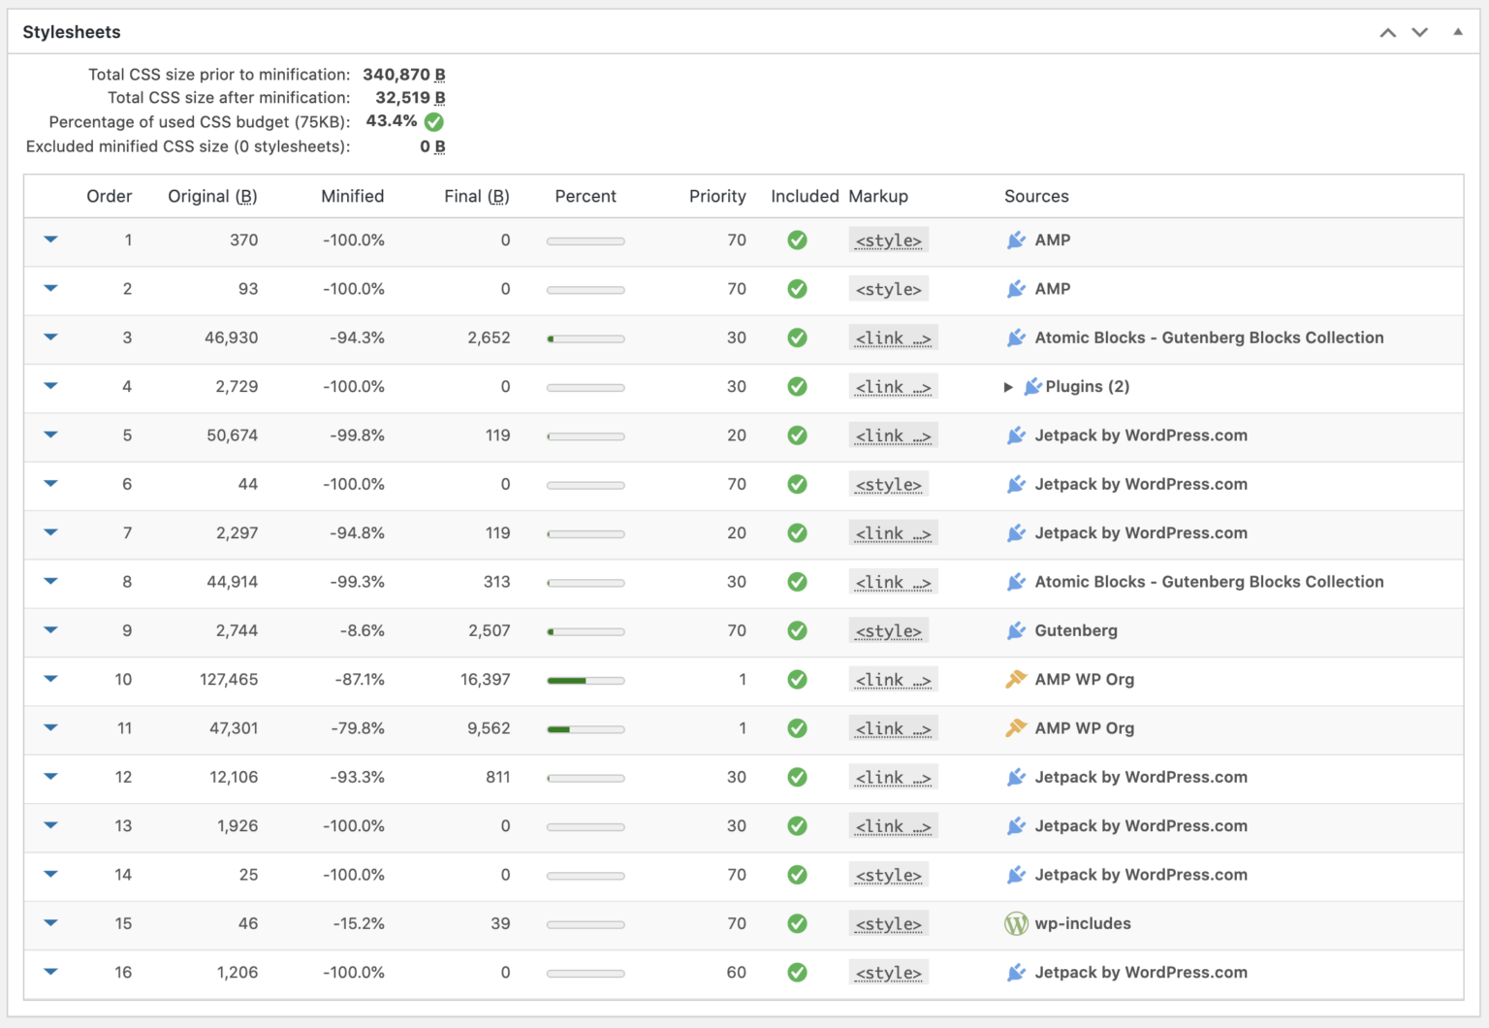This screenshot has height=1028, width=1489.
Task: Click the Included checkmark for stylesheet 1
Action: (797, 241)
